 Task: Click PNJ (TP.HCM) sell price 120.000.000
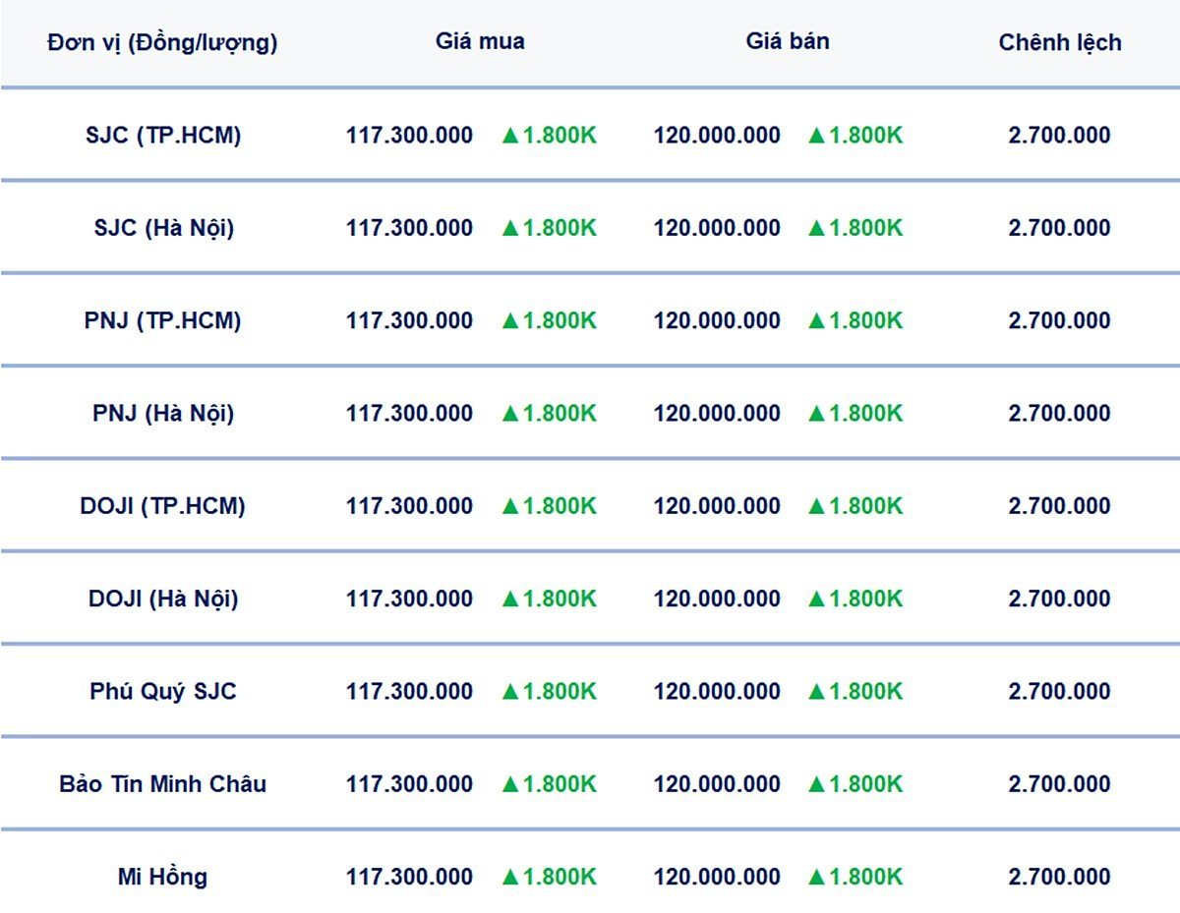click(x=717, y=320)
